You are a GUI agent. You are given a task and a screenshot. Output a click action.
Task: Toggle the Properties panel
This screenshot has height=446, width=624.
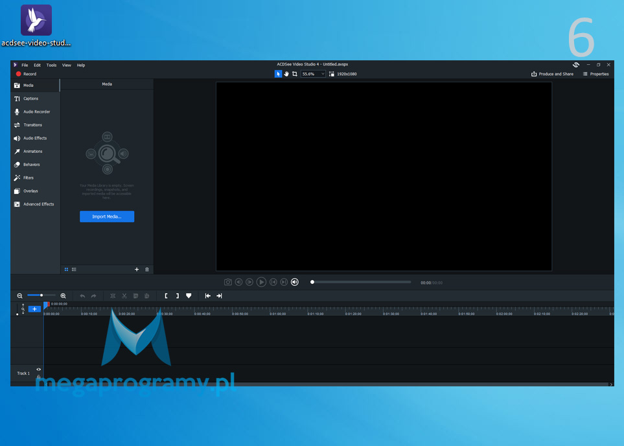pos(595,74)
